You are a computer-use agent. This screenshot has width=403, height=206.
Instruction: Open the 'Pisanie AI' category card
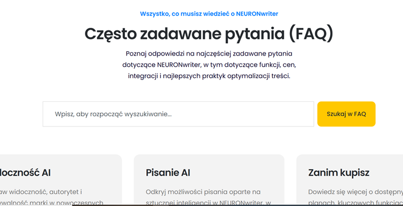209,180
